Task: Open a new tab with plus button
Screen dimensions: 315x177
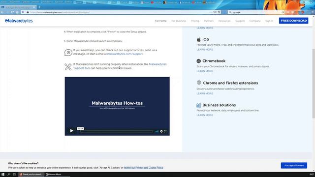Action: (39, 7)
